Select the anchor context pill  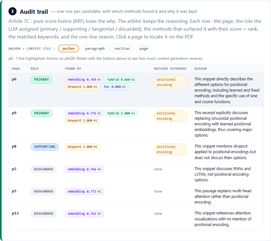69,48
